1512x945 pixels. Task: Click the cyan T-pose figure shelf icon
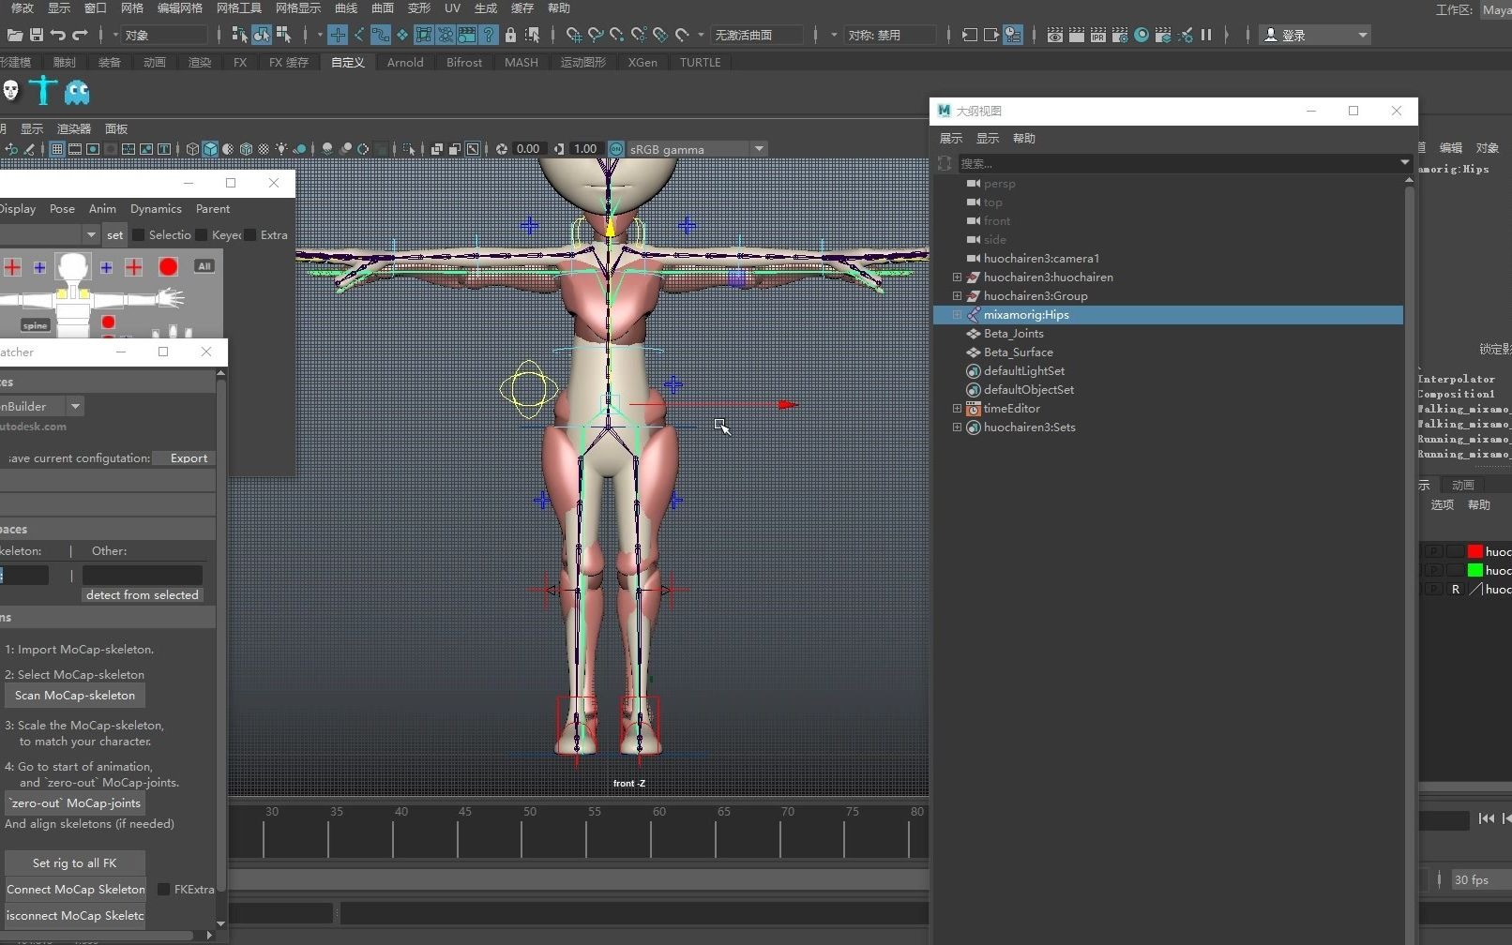pos(43,91)
